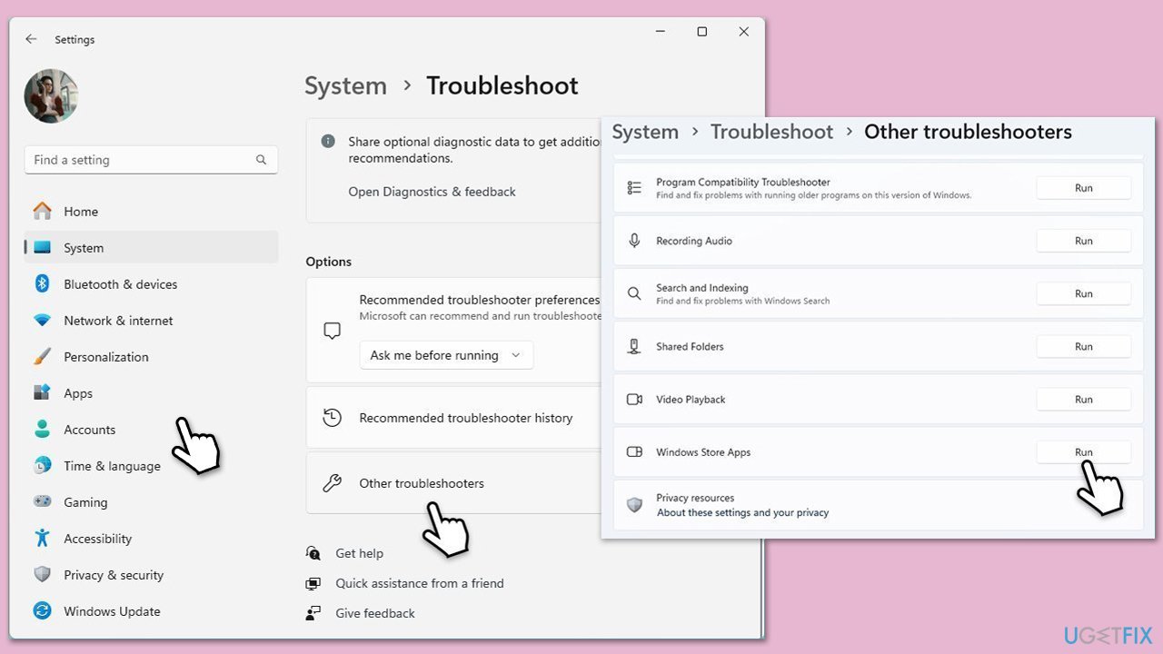Click the info icon in diagnostic banner
This screenshot has height=654, width=1163.
point(328,142)
